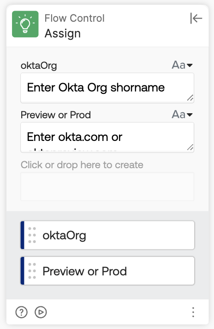Viewport: 214px width, 329px height.
Task: Click the resize grip of the oktaOrg text box
Action: click(x=190, y=98)
